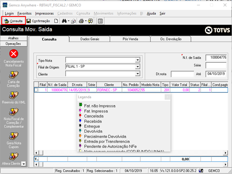
Task: Click the icon right of binoculars
Action: [73, 21]
